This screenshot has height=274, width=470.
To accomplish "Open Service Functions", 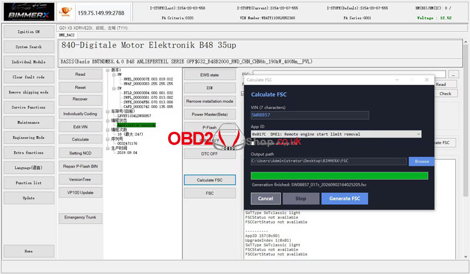I will [x=29, y=107].
